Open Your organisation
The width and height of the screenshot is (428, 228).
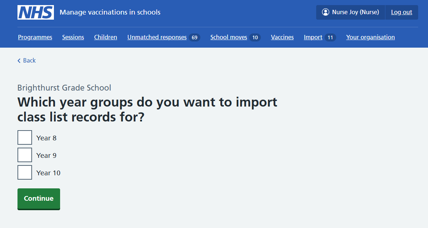click(370, 37)
